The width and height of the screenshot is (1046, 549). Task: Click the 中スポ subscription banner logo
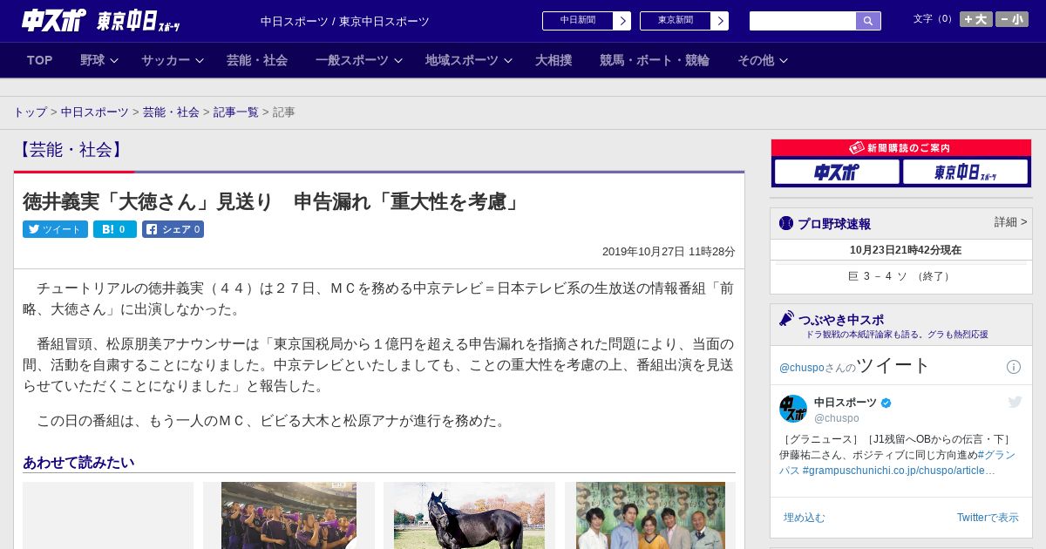pos(837,173)
